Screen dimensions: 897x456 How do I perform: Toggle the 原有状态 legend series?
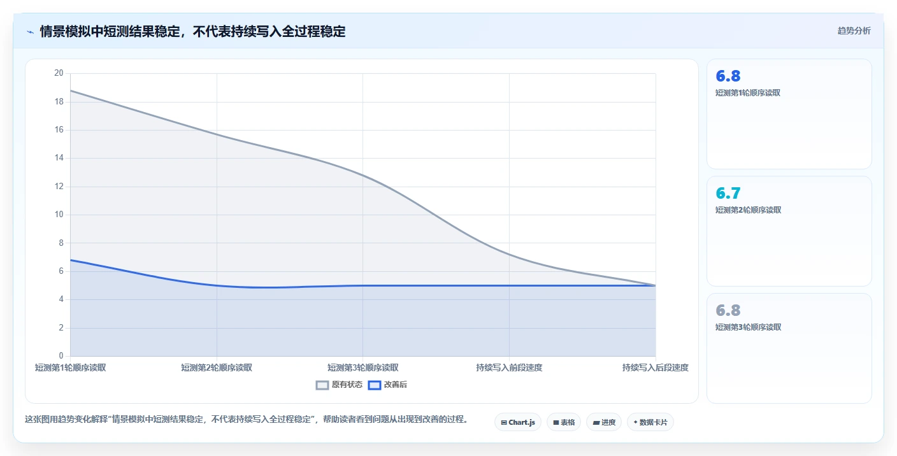(339, 385)
